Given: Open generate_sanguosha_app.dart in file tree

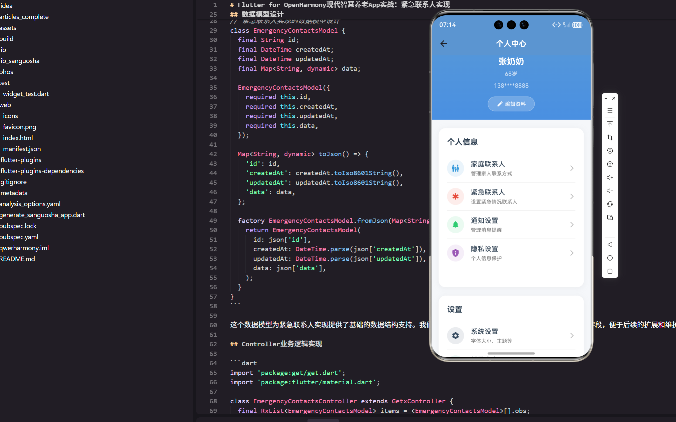Looking at the screenshot, I should tap(42, 215).
